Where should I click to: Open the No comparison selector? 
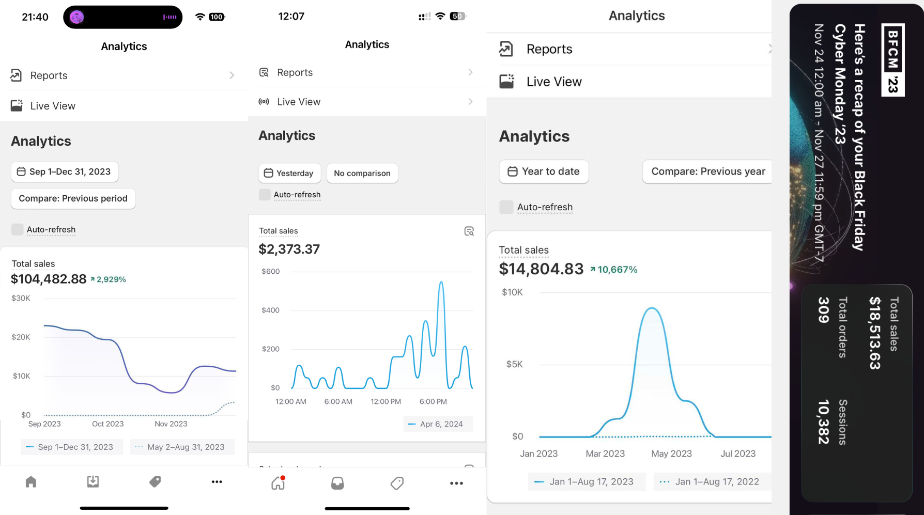coord(362,173)
